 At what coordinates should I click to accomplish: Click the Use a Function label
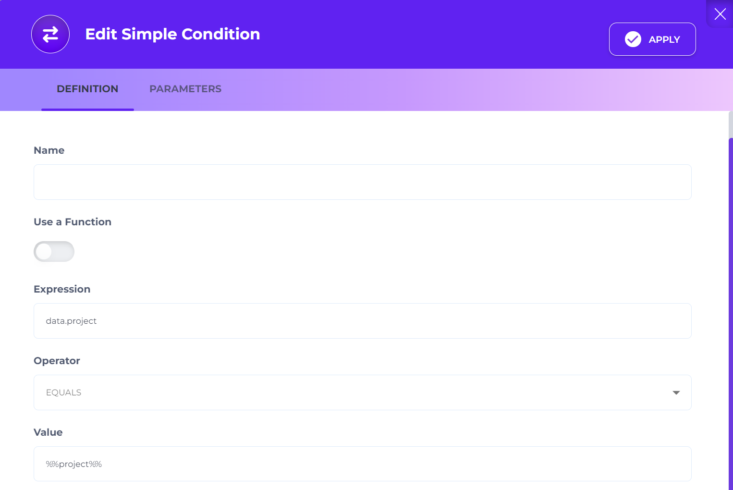[x=73, y=222]
